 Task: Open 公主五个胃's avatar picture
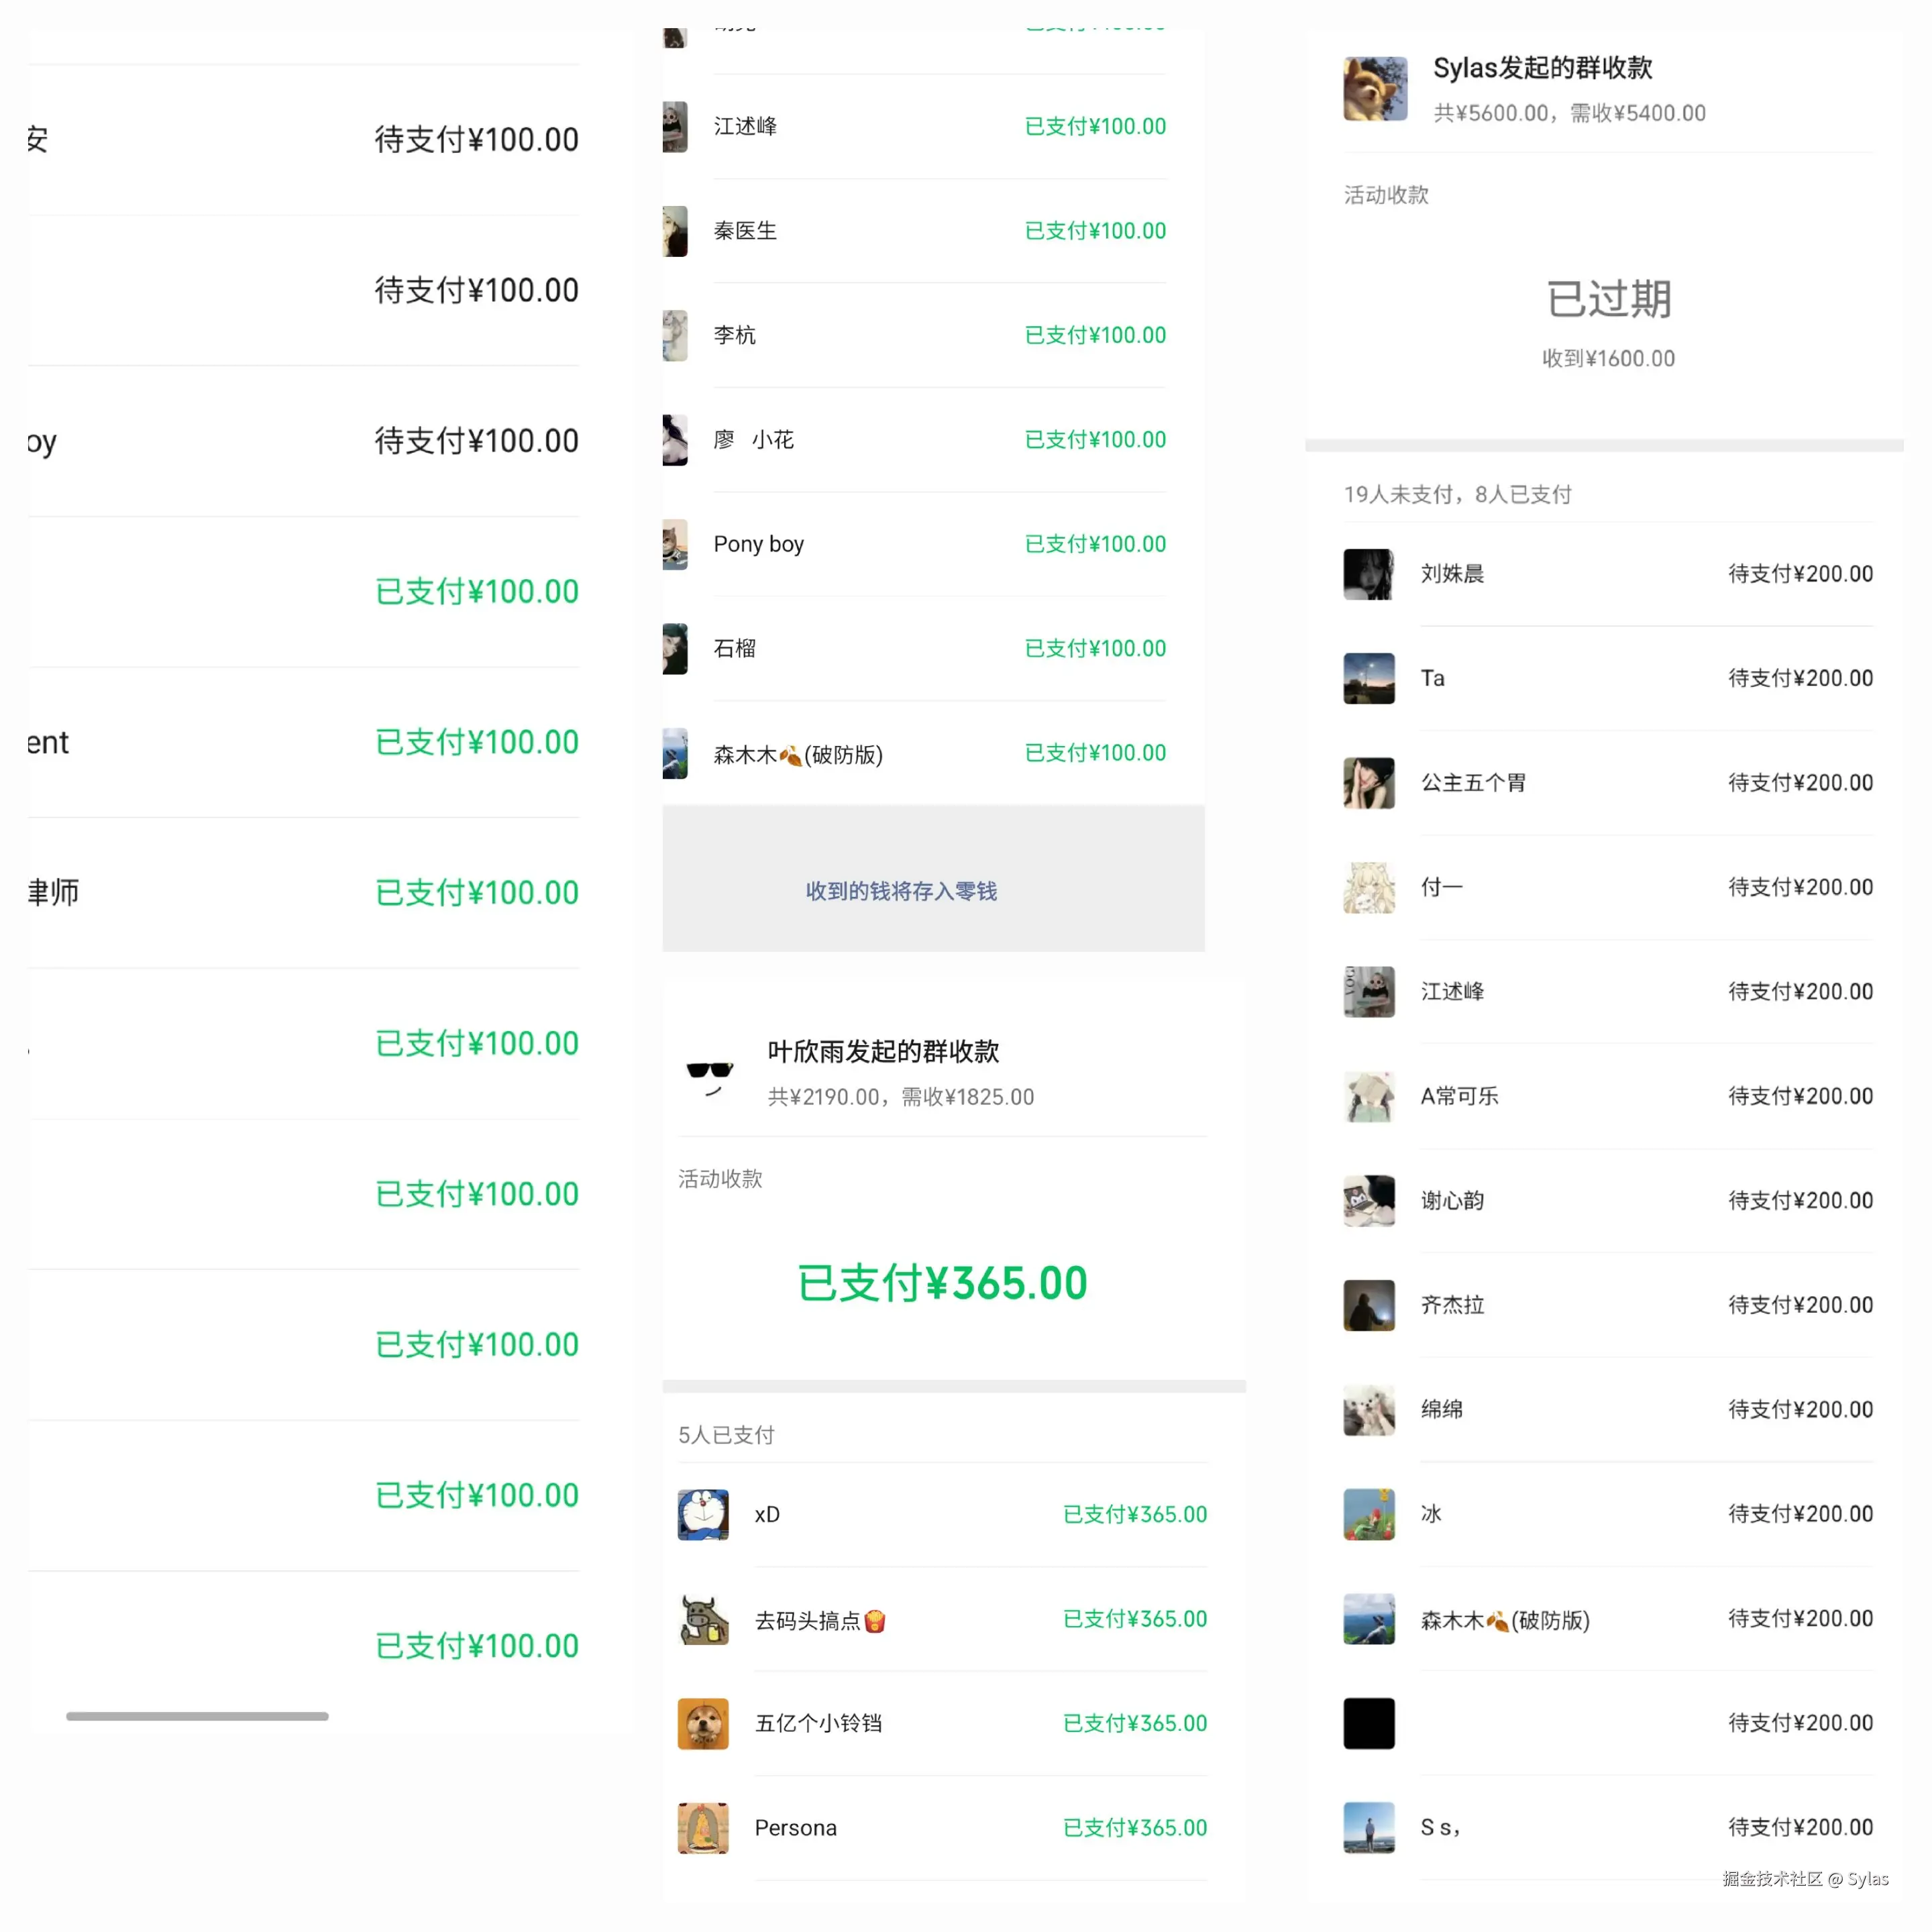pyautogui.click(x=1369, y=783)
